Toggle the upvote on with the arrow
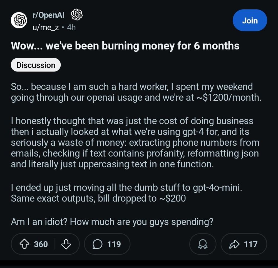Viewport: 278px width, 268px height. pos(25,244)
